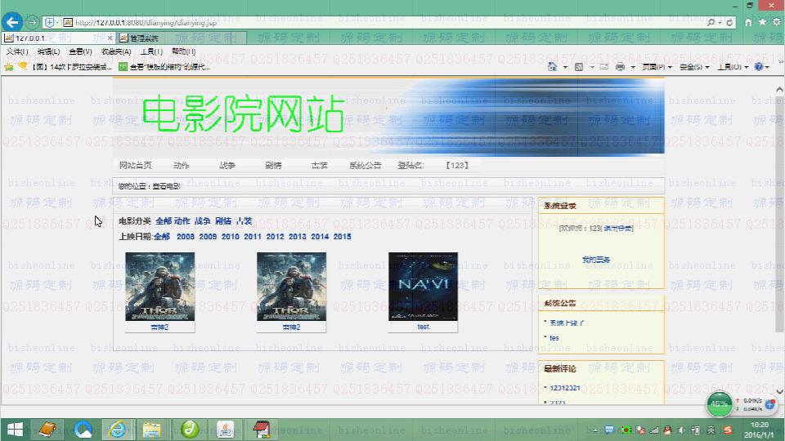
Task: Click the address bar magnifier search icon
Action: [x=711, y=23]
